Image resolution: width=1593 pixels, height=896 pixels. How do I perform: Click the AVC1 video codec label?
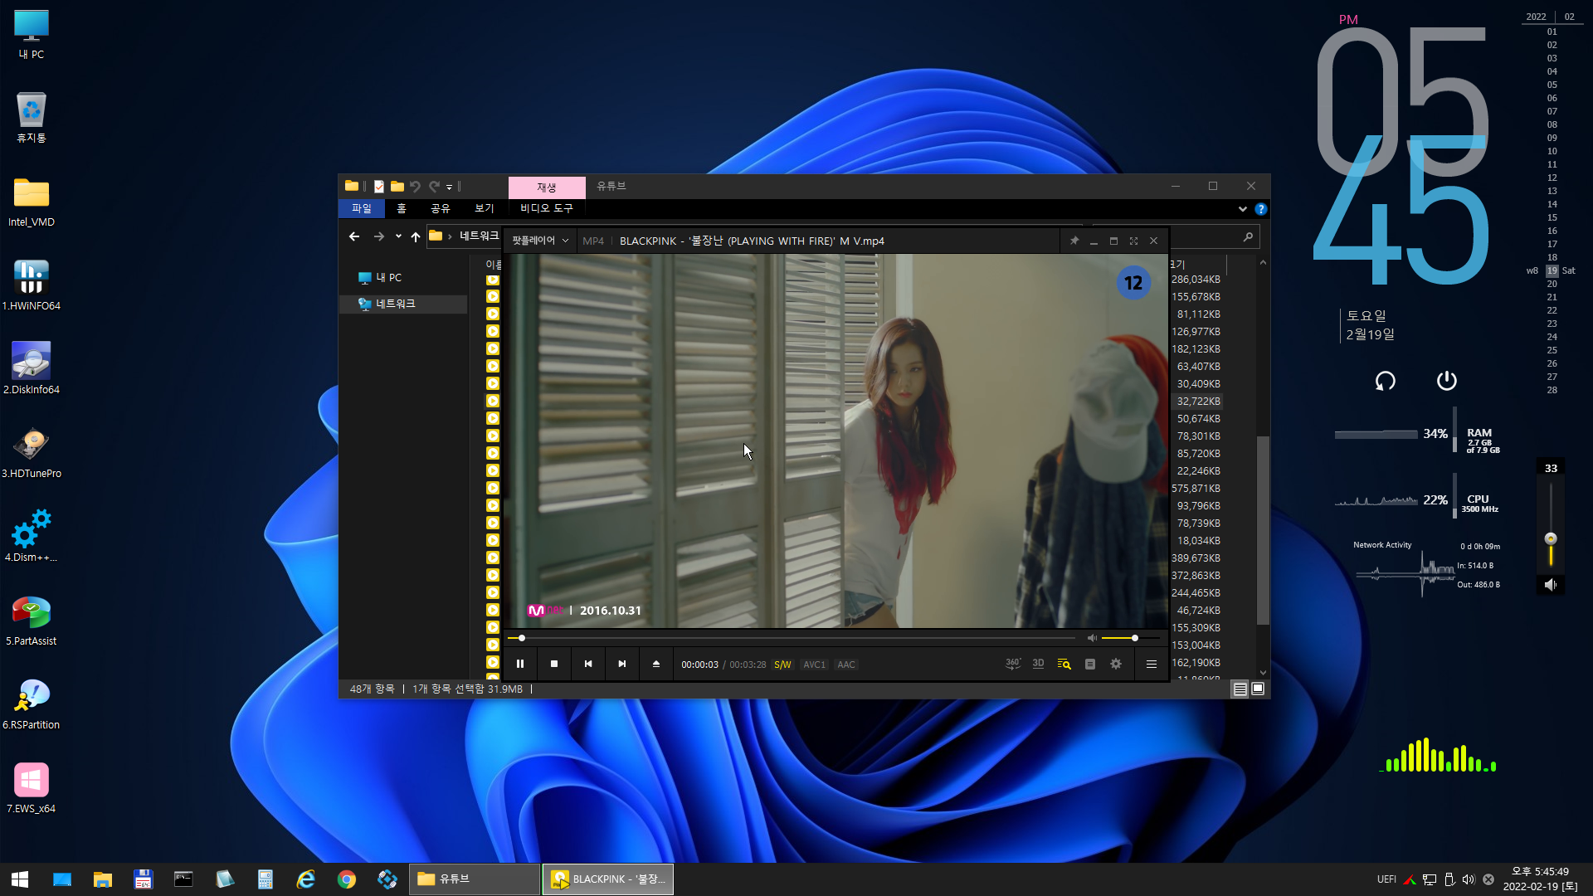[815, 665]
